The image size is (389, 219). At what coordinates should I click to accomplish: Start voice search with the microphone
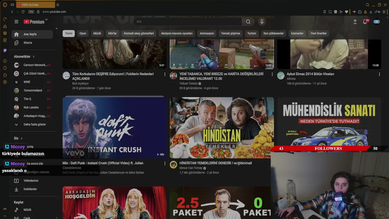click(262, 22)
